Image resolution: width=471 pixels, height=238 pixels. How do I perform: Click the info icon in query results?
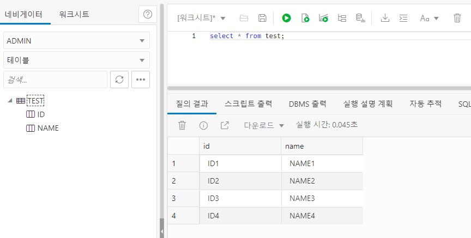(x=203, y=125)
